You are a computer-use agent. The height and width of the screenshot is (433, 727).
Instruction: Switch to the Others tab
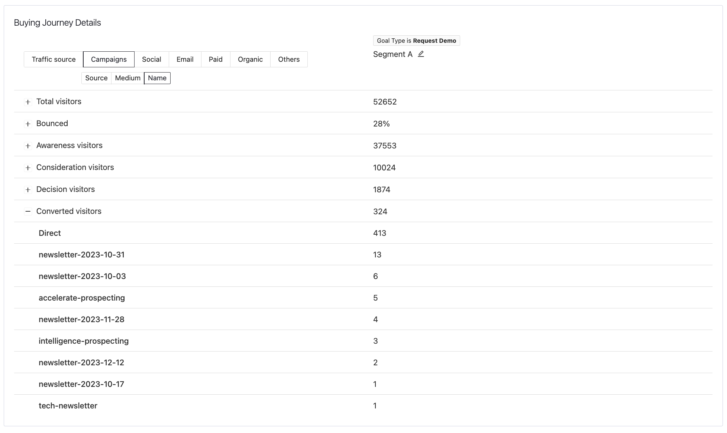point(289,60)
